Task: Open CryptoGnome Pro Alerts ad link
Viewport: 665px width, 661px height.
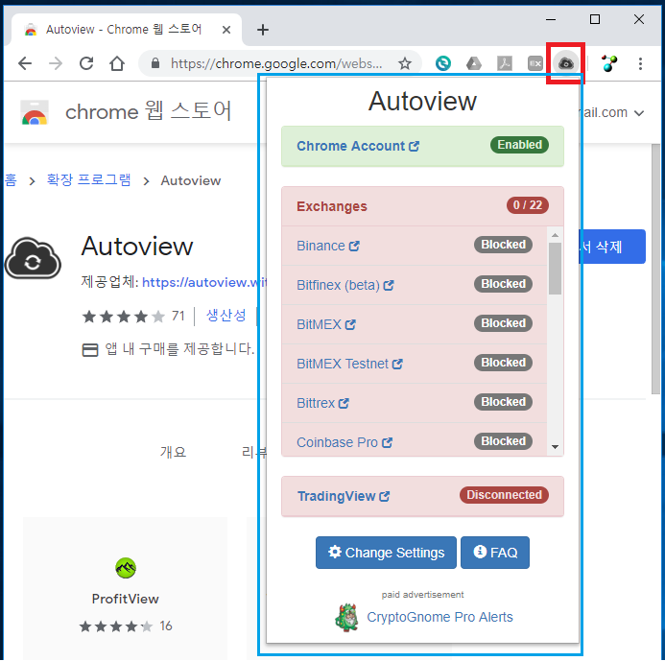Action: 439,617
